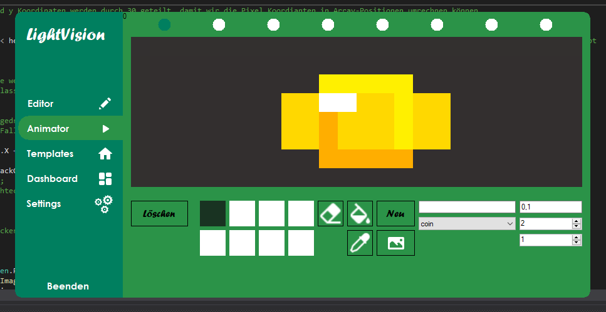Screen dimensions: 606x312
Task: Select the paint bucket fill tool
Action: [360, 213]
